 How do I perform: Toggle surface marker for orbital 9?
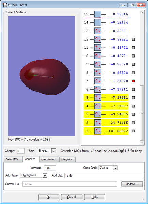(x=133, y=64)
